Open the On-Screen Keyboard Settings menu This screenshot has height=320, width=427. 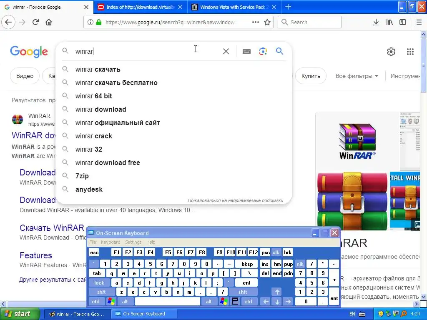(x=133, y=242)
